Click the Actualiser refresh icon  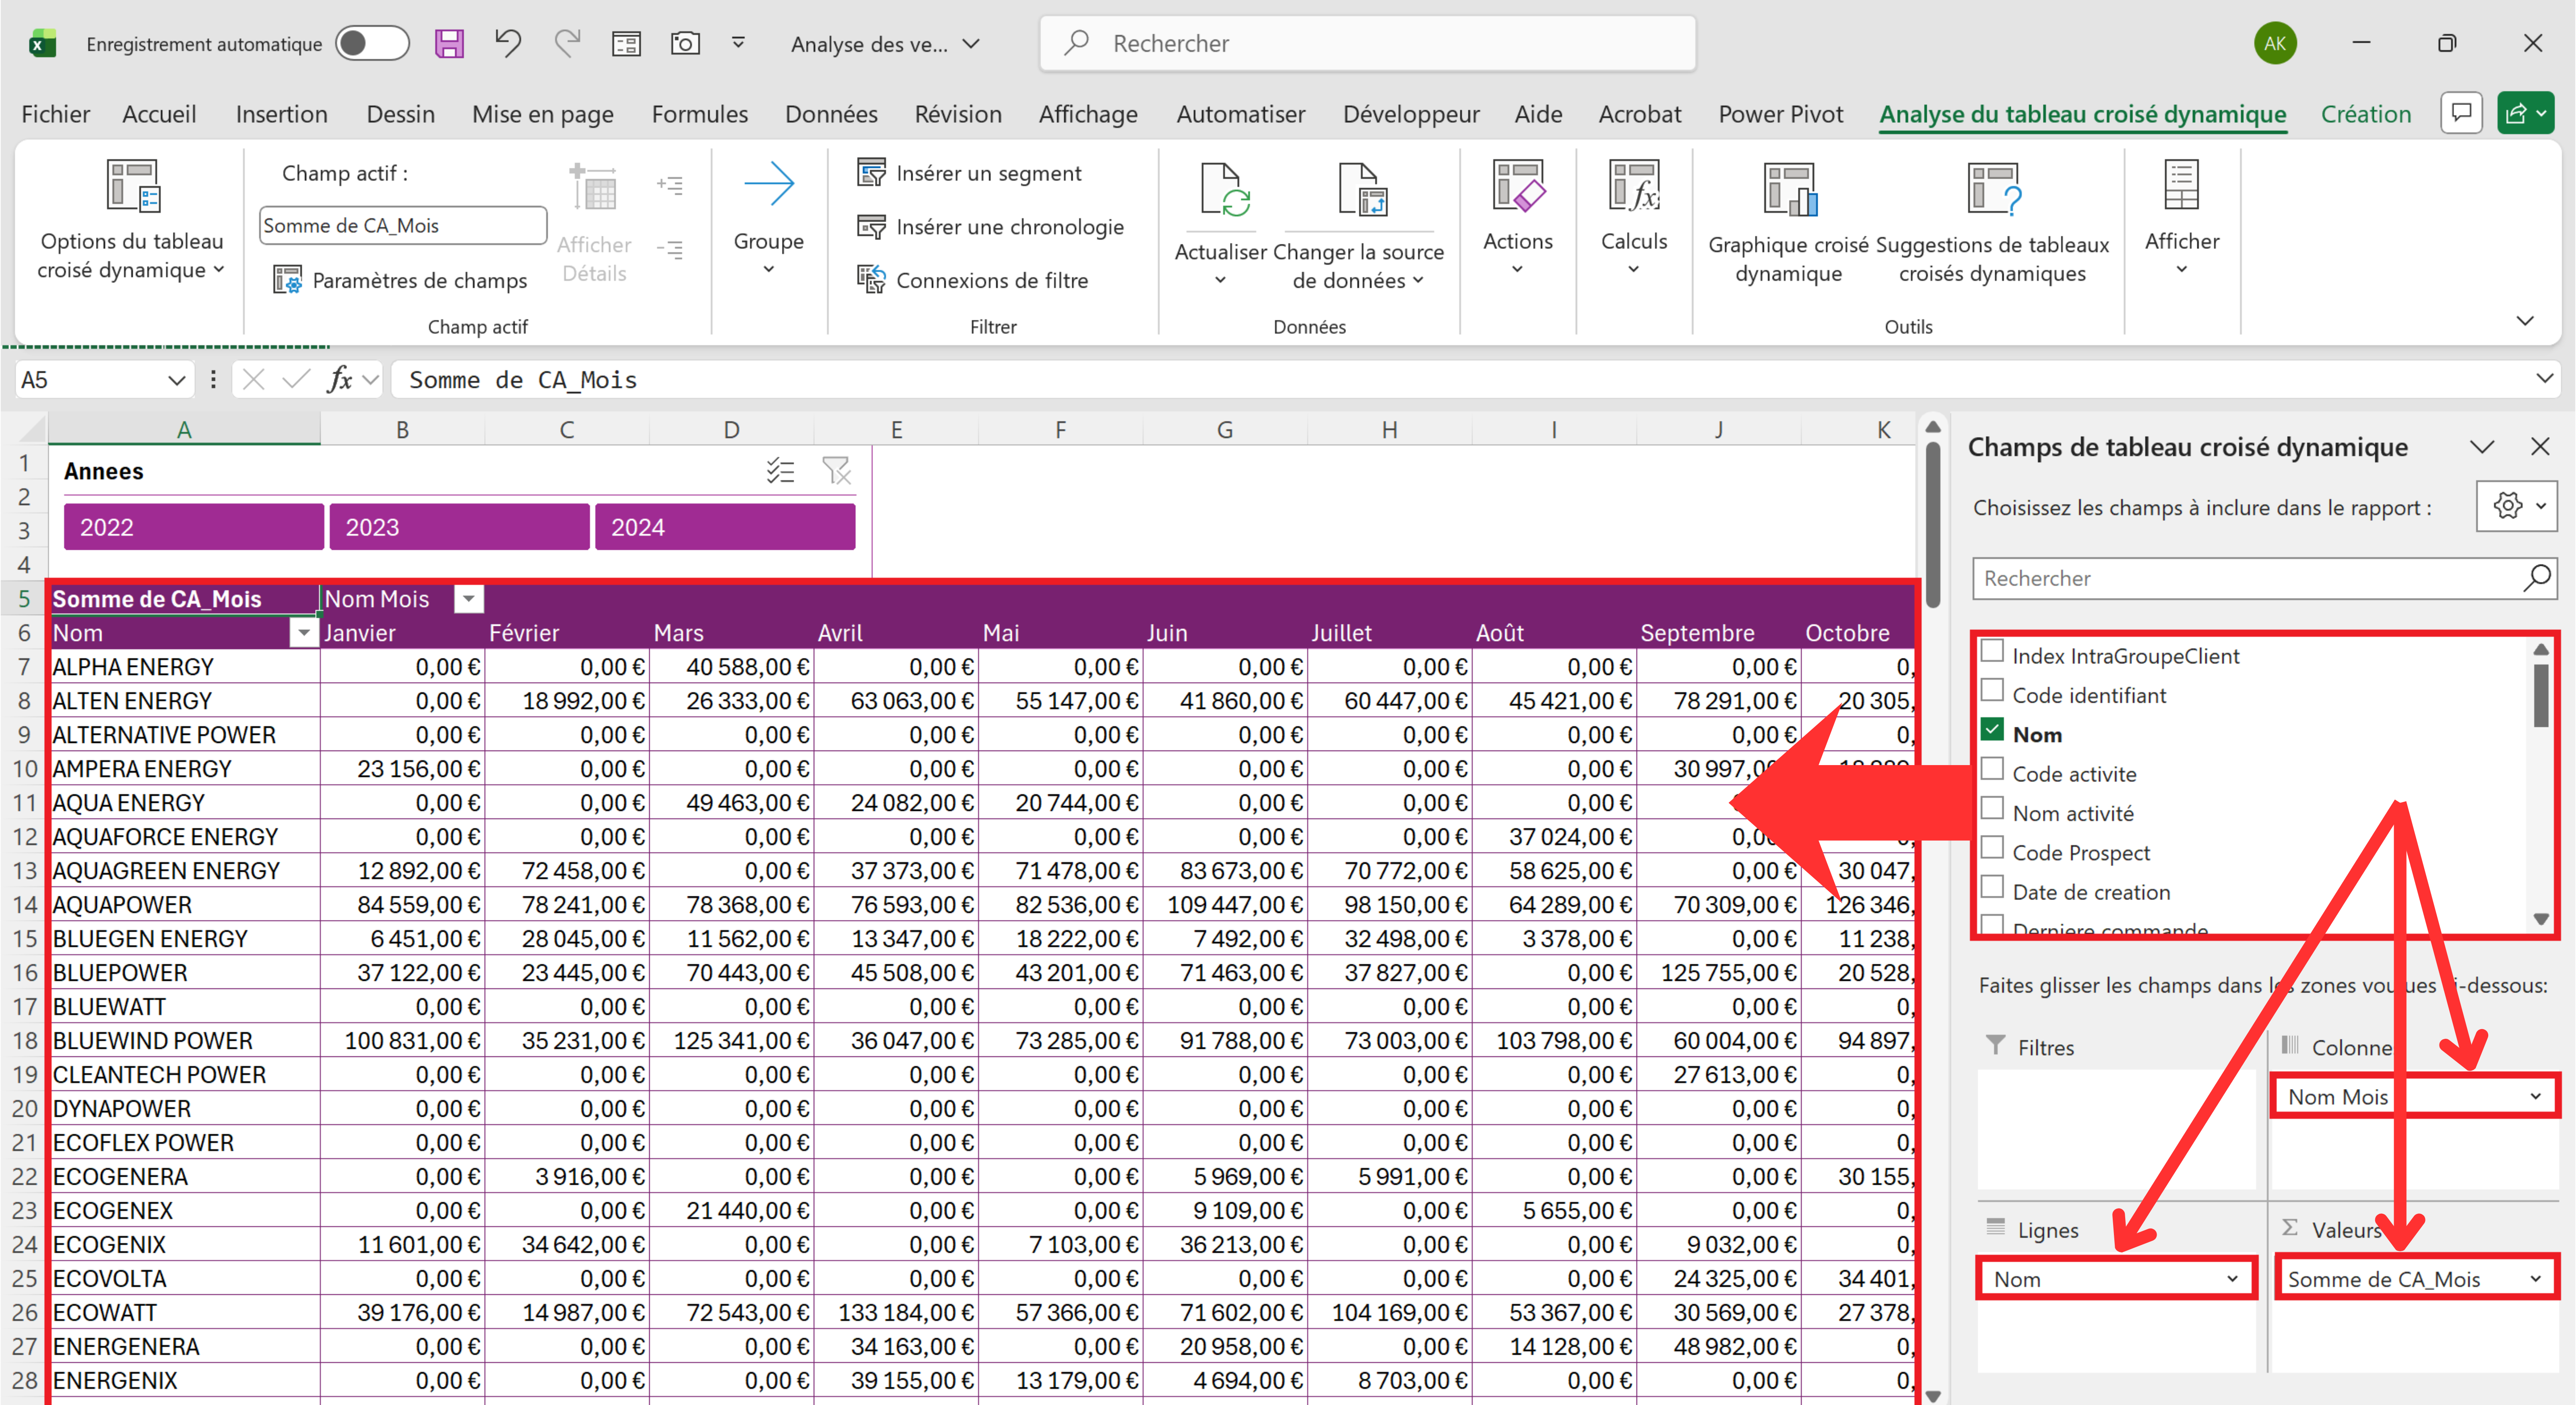pyautogui.click(x=1223, y=190)
